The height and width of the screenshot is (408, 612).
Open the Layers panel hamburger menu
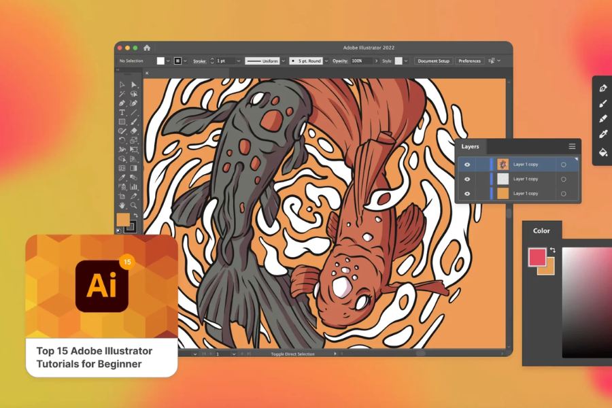pyautogui.click(x=572, y=146)
